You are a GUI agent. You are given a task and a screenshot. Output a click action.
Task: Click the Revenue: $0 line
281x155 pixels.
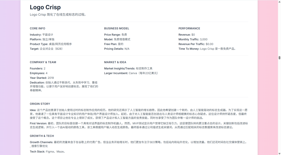click(187, 35)
